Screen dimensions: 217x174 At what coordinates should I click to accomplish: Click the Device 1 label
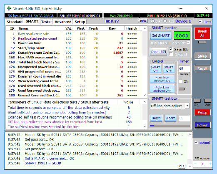click(x=183, y=21)
